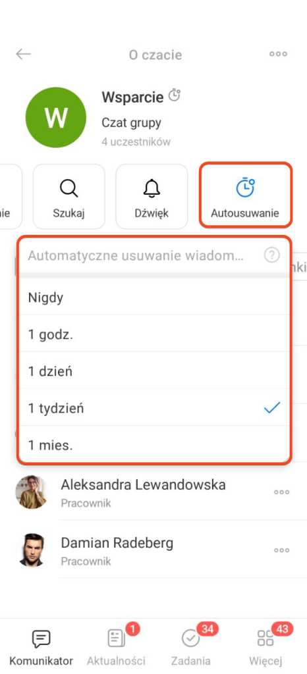This screenshot has width=307, height=674.
Task: Select the 1 dzień option
Action: (154, 371)
